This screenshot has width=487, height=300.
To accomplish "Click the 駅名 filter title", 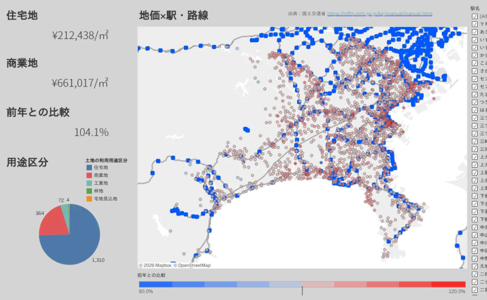I will pos(475,9).
